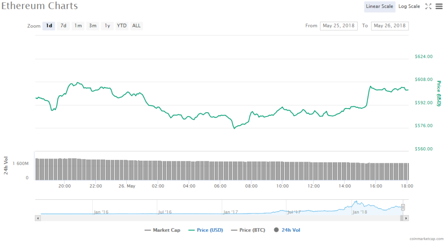Switch to Linear Scale
The height and width of the screenshot is (242, 446).
[380, 7]
